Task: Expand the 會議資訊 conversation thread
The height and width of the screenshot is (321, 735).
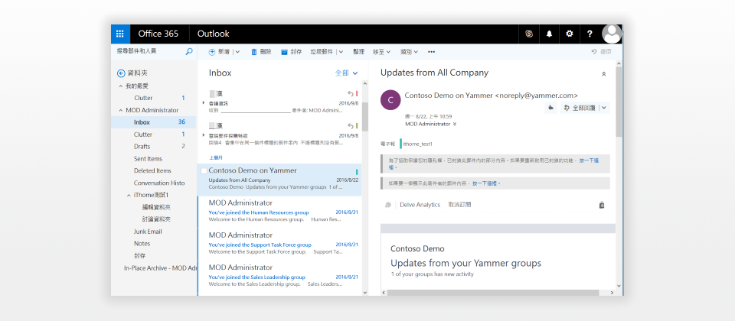Action: tap(204, 103)
